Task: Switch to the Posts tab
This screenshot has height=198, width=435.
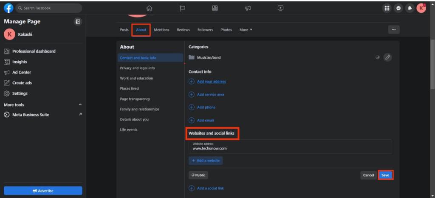Action: 124,30
